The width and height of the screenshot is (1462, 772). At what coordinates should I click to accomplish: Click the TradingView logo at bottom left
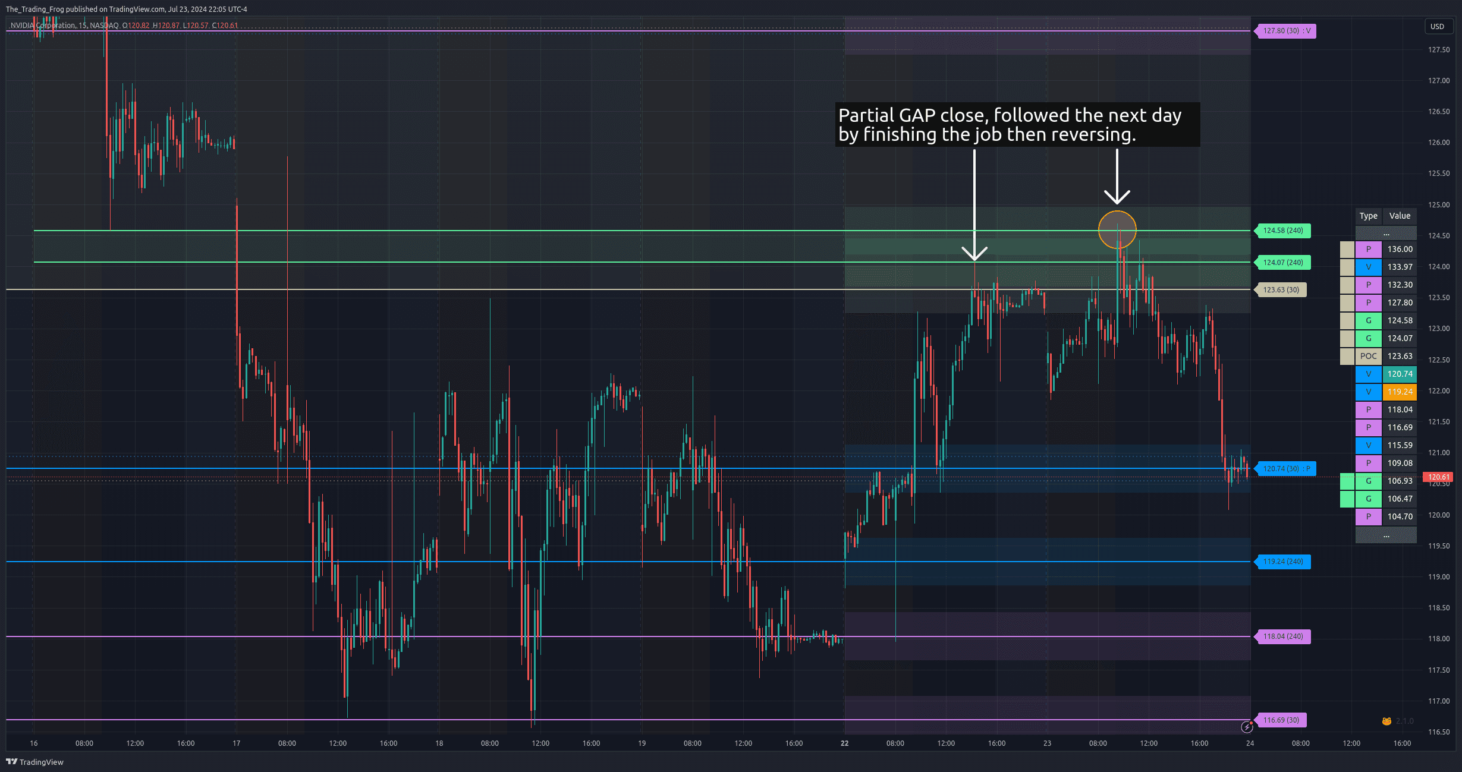tap(34, 762)
